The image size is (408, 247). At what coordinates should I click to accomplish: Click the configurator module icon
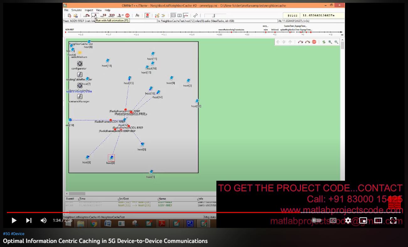point(80,64)
